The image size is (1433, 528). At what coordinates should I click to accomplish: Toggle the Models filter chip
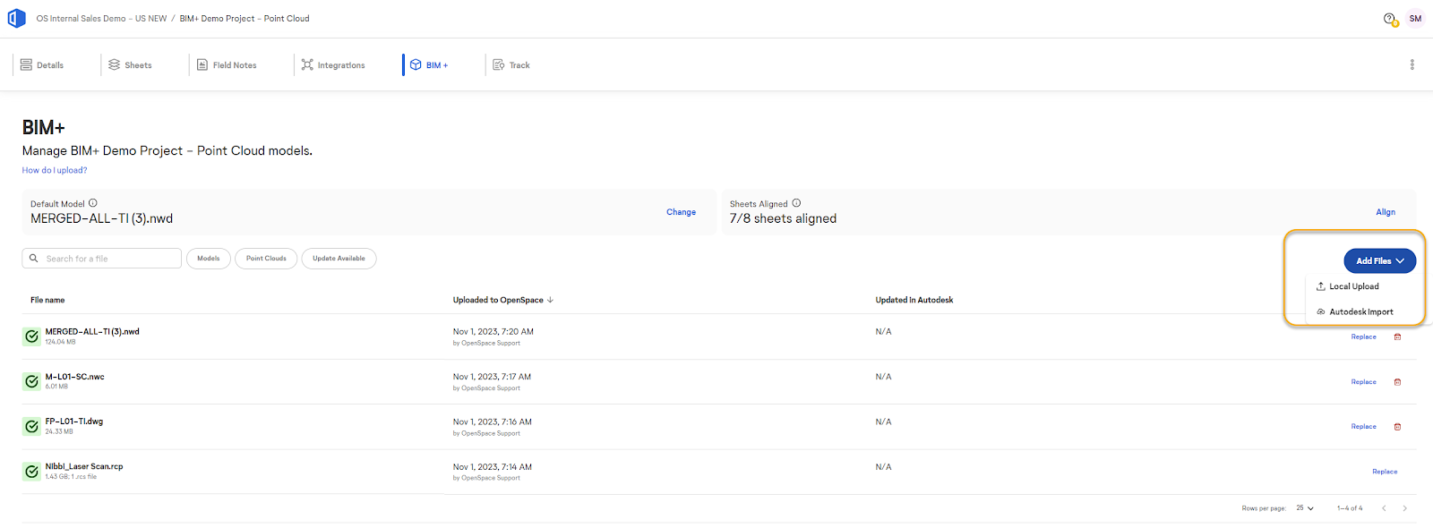[x=209, y=259]
